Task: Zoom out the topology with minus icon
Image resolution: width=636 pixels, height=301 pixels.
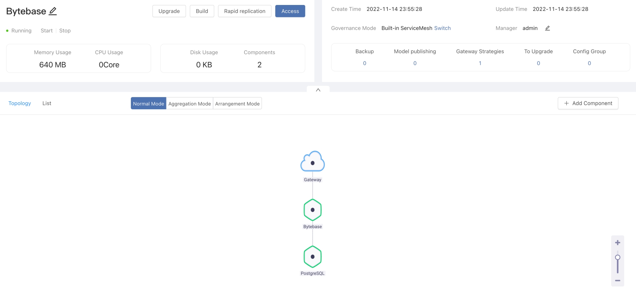Action: (618, 280)
